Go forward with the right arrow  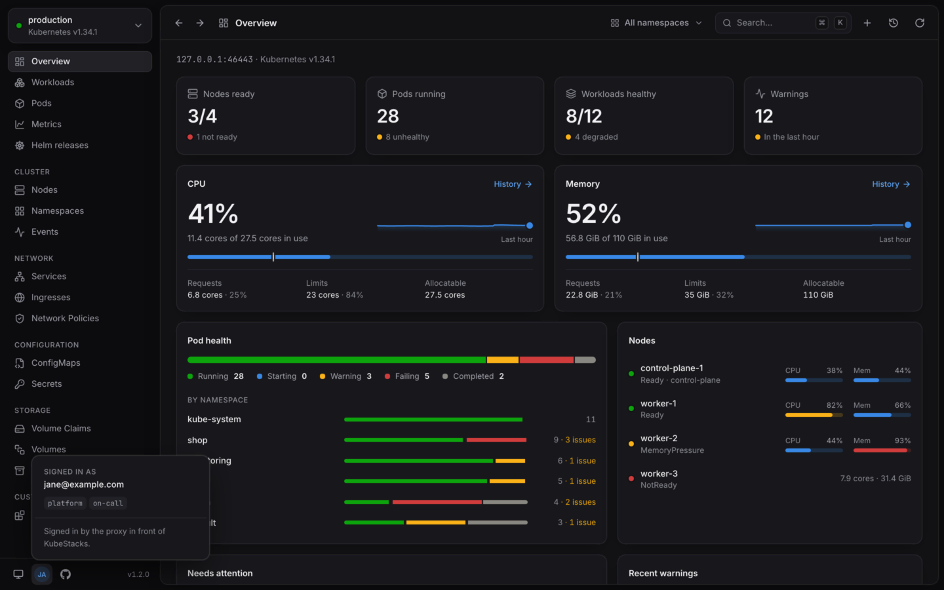click(200, 23)
